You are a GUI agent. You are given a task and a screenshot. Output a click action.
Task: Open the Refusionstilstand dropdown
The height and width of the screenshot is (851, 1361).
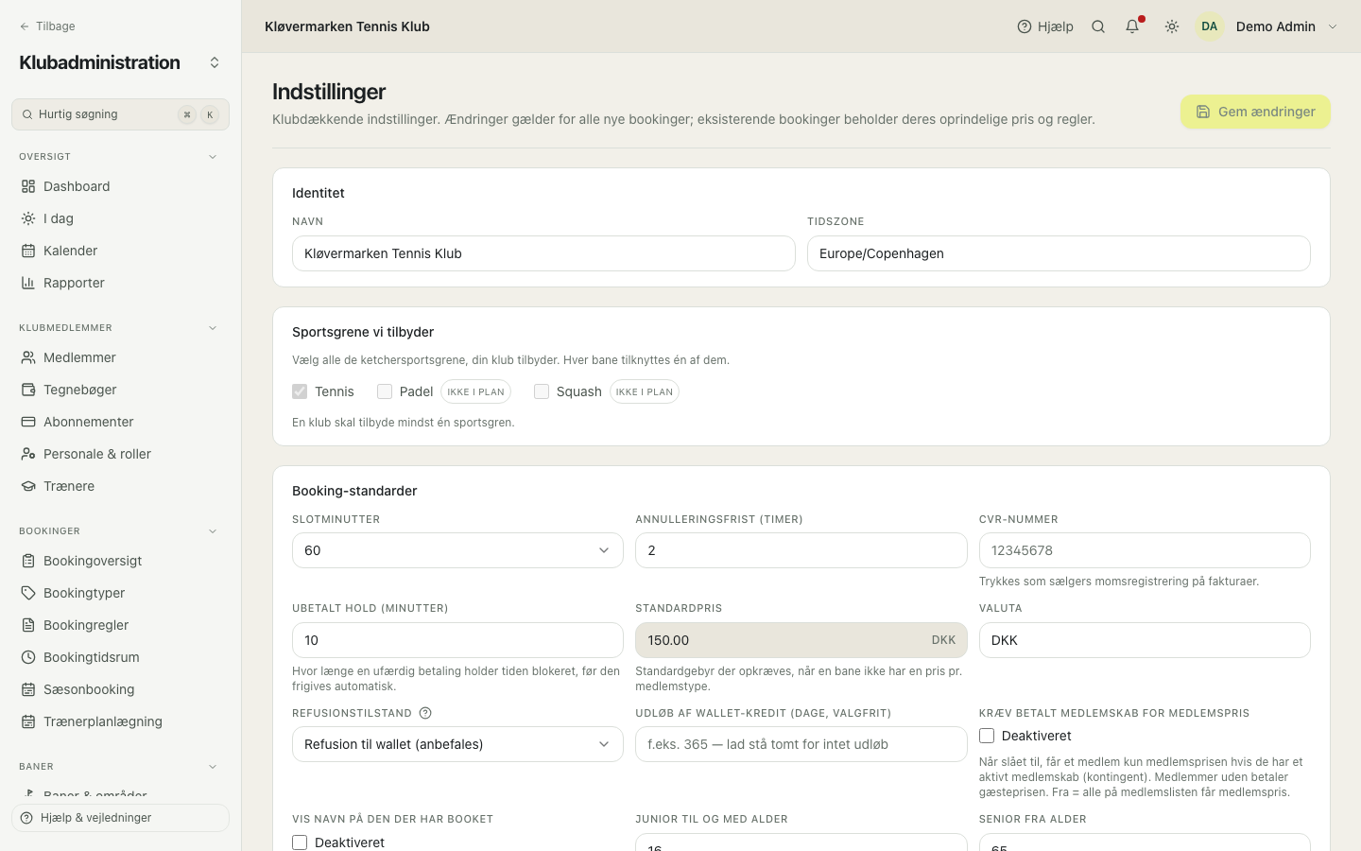click(x=457, y=744)
